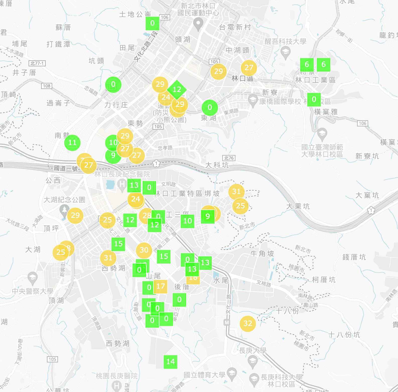Click the green square 0 marker above 橫窠雅
Viewport: 398px width, 392px height.
pos(314,100)
